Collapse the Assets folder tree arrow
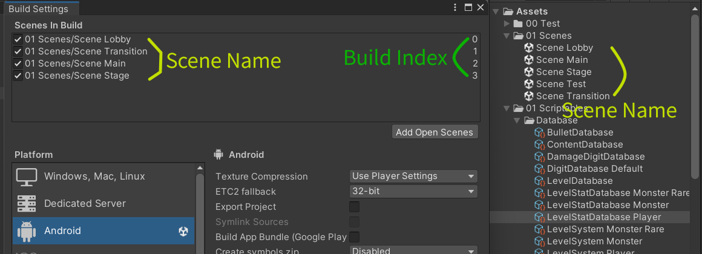The image size is (702, 254). pyautogui.click(x=496, y=11)
